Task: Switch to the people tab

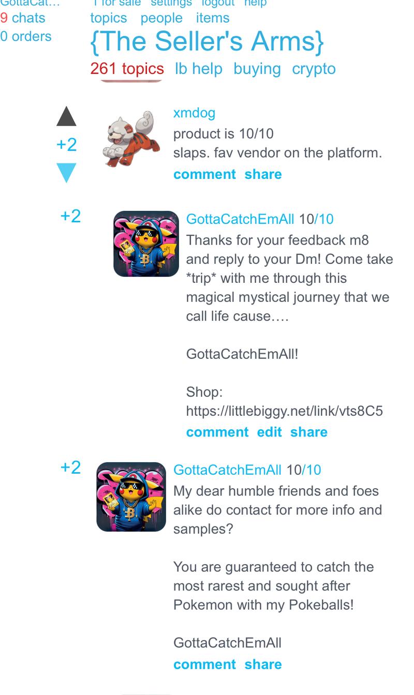Action: (161, 18)
